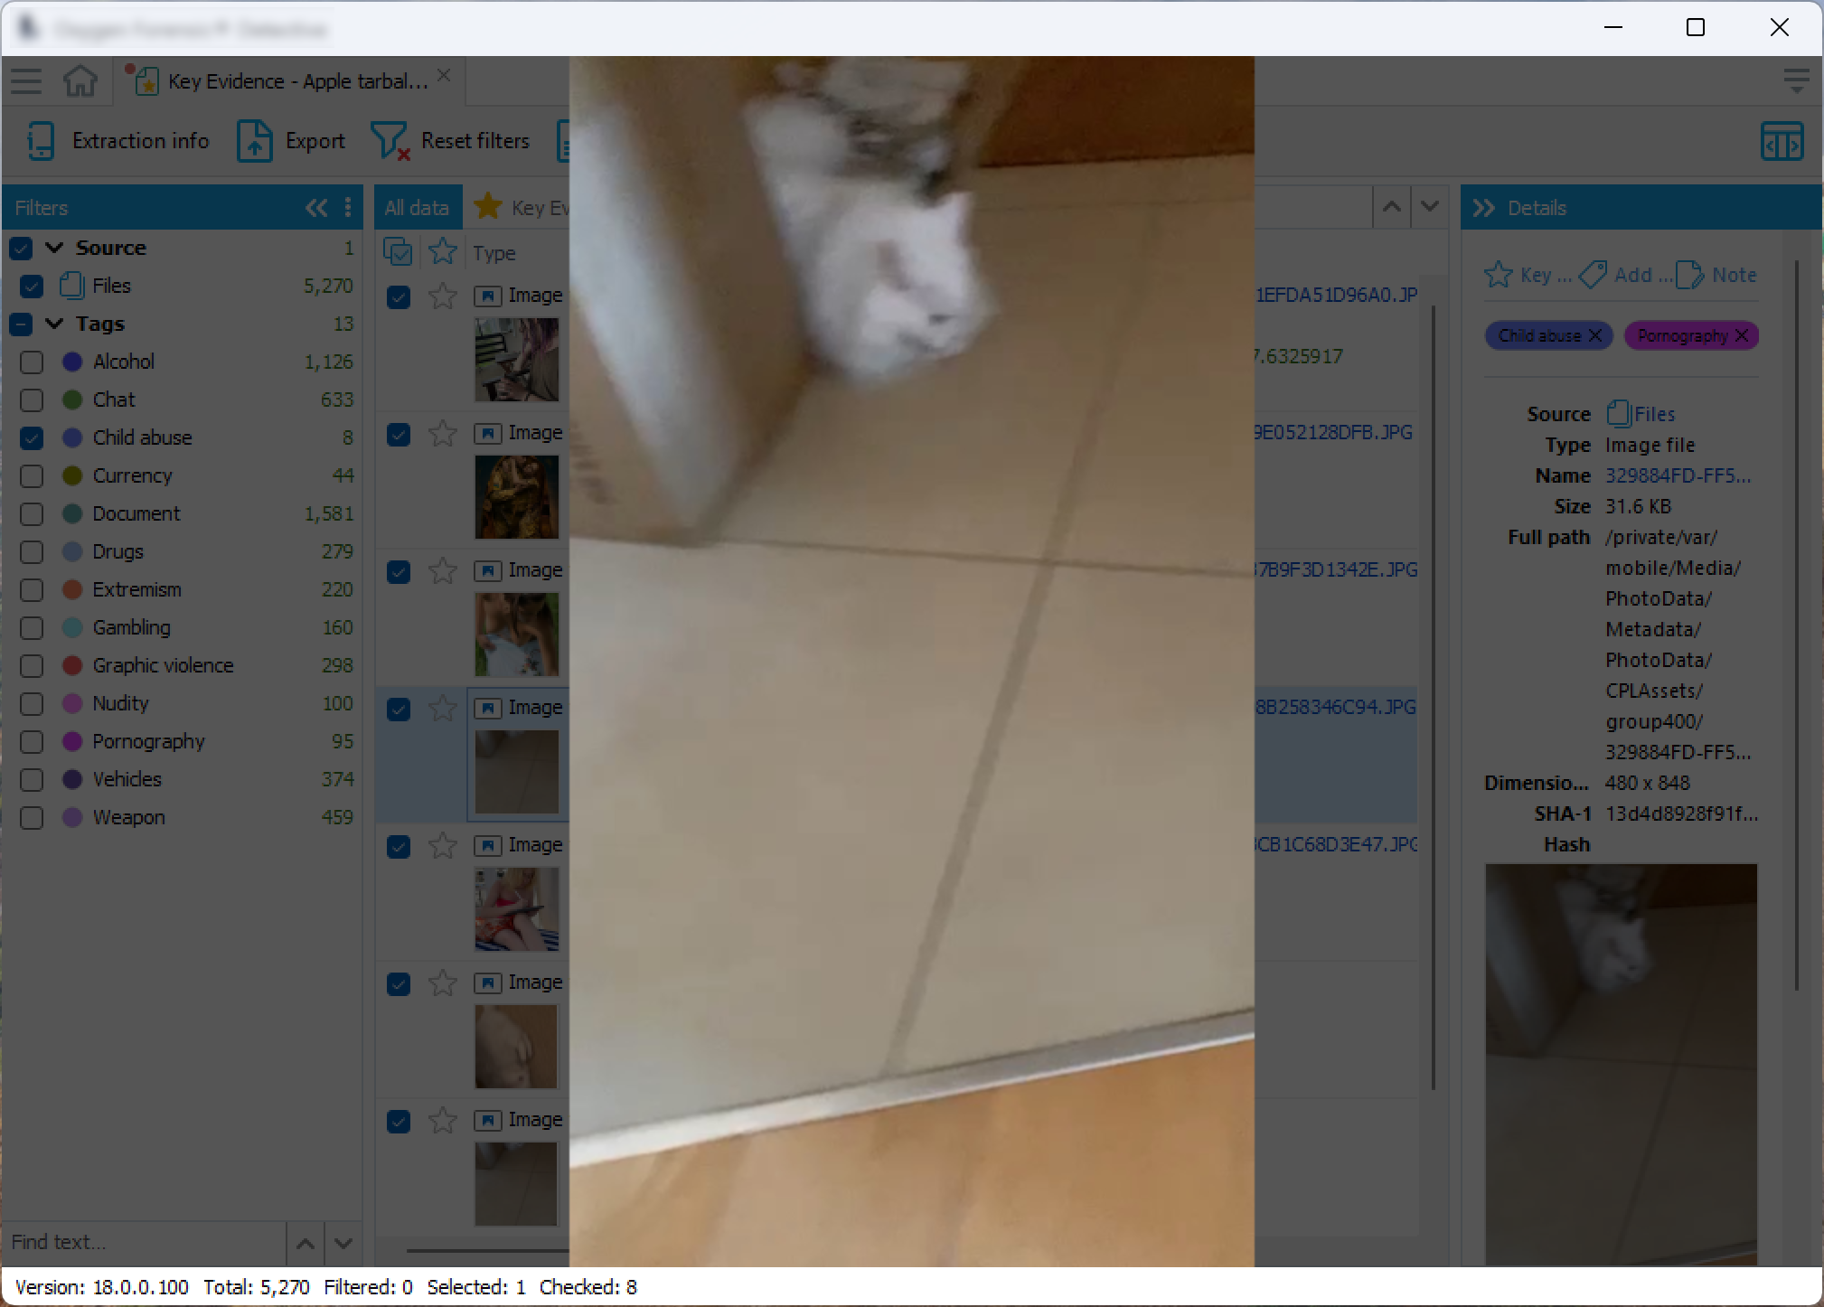
Task: Close the Key Evidence - Apple tarball tab
Action: 444,76
